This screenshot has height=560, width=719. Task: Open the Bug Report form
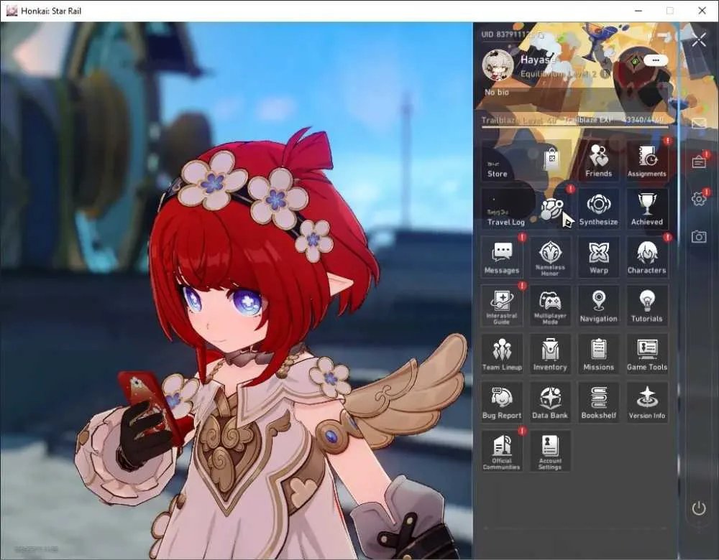502,403
